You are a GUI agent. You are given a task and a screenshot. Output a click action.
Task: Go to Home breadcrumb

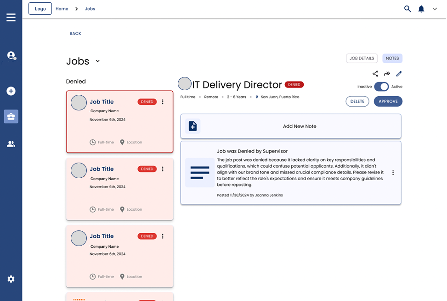62,9
